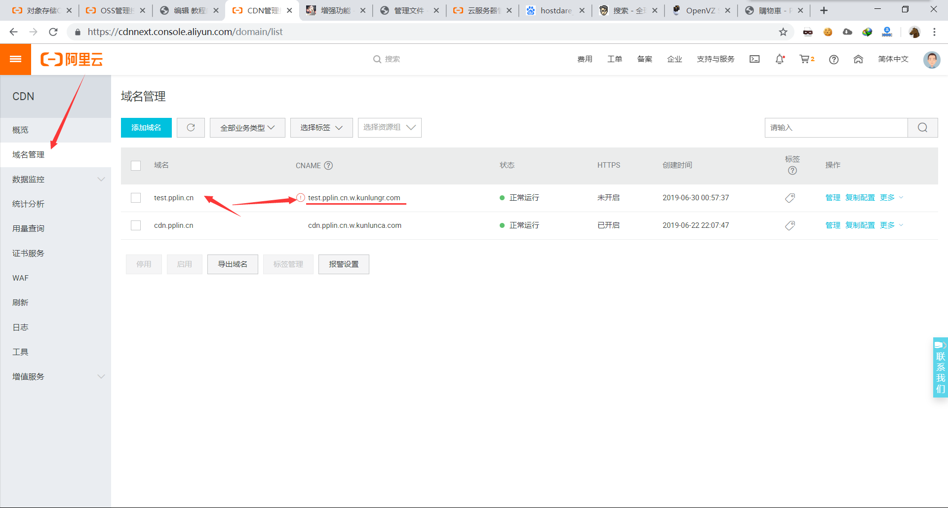The width and height of the screenshot is (948, 508).
Task: Open the notifications bell
Action: click(x=780, y=59)
